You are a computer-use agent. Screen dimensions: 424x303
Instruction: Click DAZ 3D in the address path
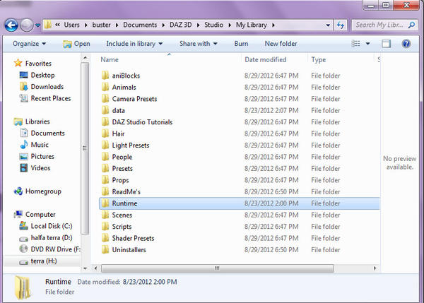tap(181, 25)
